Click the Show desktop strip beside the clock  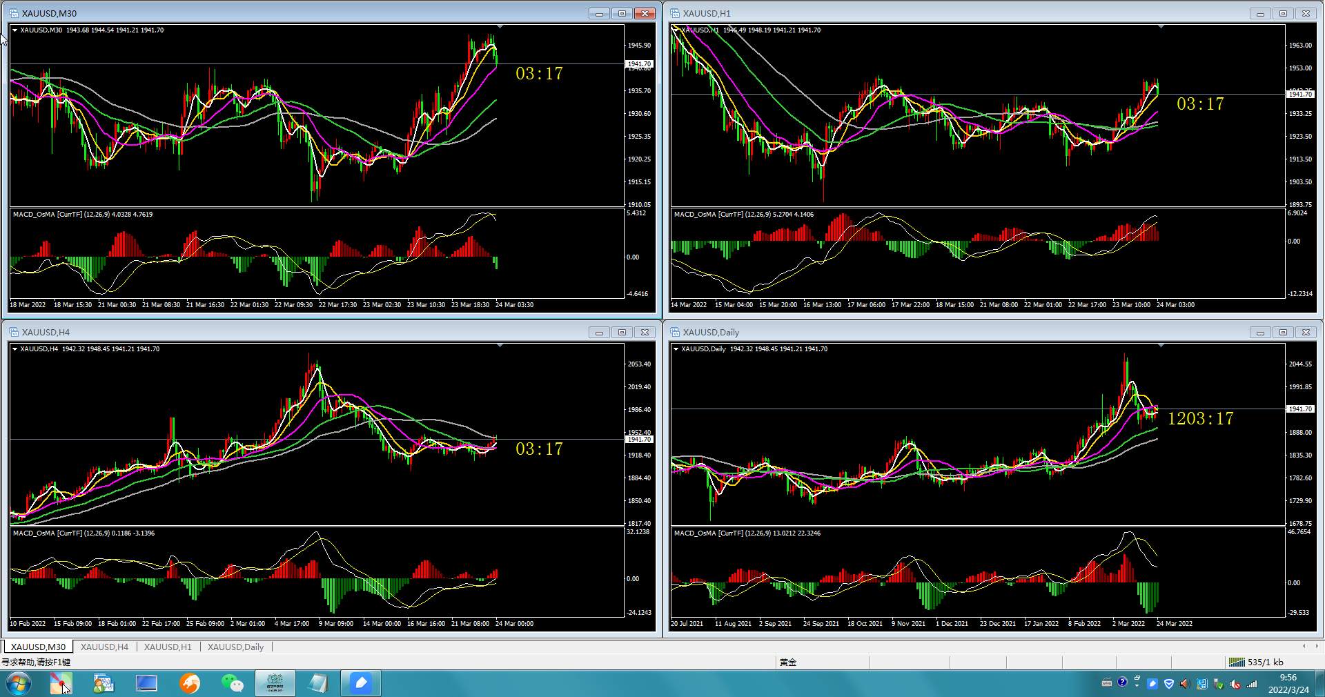point(1319,683)
